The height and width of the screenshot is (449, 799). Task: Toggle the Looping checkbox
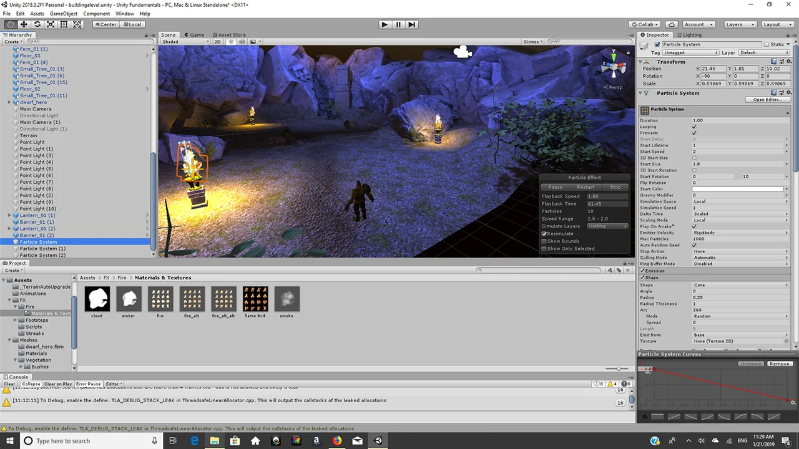click(x=694, y=127)
